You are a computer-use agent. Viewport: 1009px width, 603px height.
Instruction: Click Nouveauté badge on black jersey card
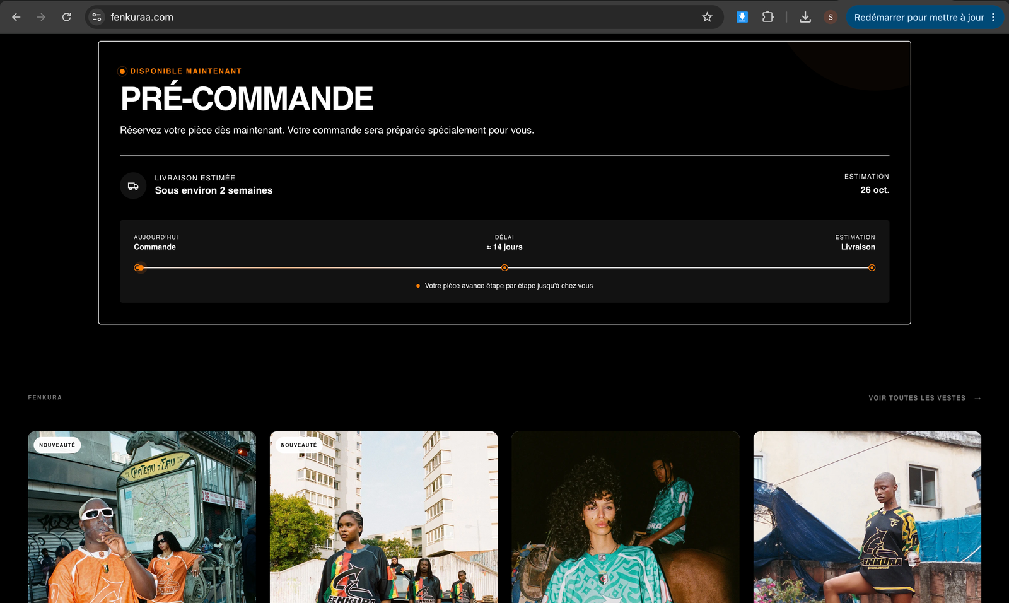coord(299,445)
